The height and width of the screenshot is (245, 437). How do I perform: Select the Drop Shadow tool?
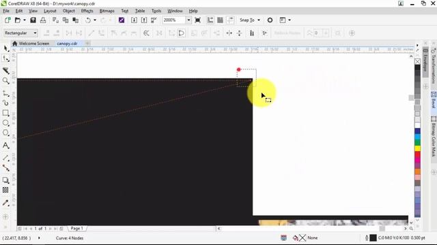point(5,180)
